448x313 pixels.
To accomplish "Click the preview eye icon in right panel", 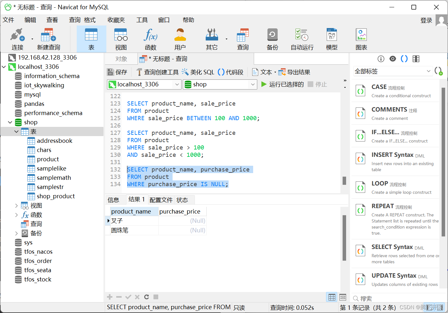I will point(393,59).
